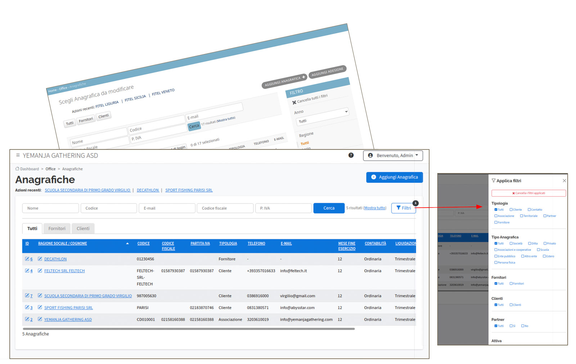Click Cancella i filtri applicati

(528, 193)
